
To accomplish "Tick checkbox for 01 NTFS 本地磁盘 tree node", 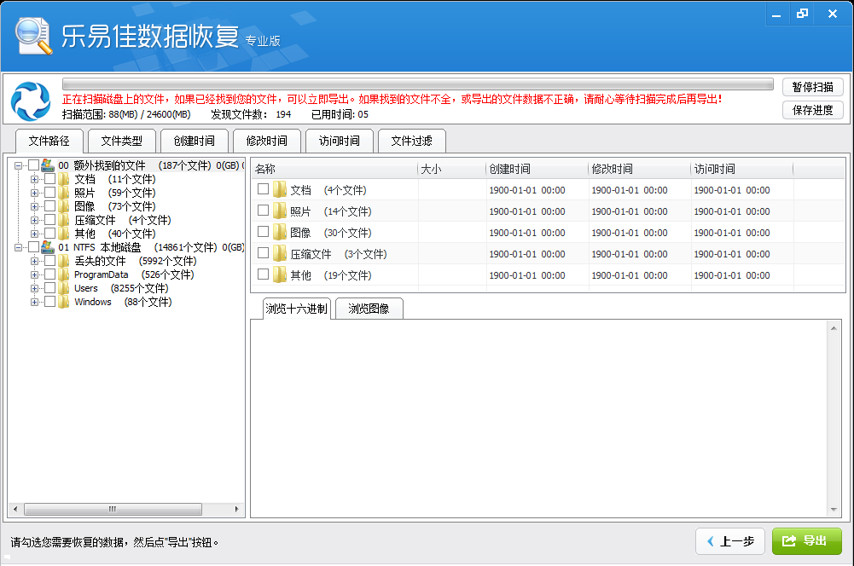I will (34, 247).
